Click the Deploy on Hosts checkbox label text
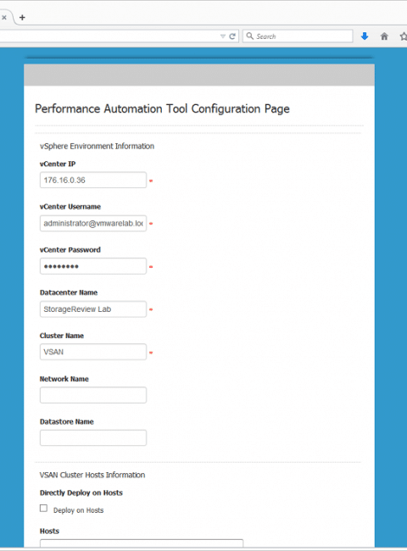This screenshot has width=407, height=551. click(x=78, y=510)
